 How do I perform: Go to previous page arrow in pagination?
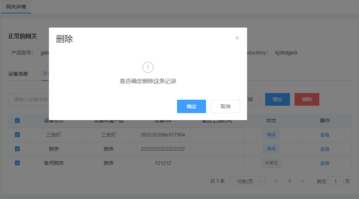coord(276,181)
